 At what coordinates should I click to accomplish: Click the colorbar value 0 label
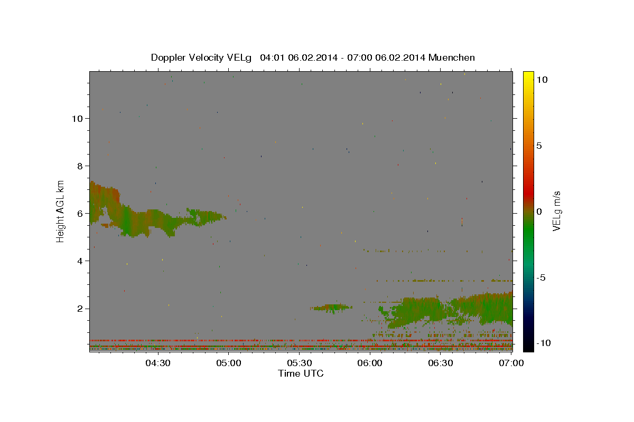pos(539,212)
